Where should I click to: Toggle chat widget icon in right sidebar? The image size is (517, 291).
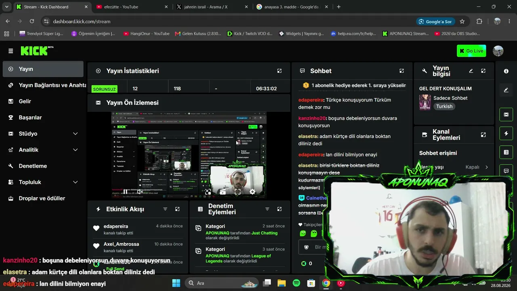point(506,171)
